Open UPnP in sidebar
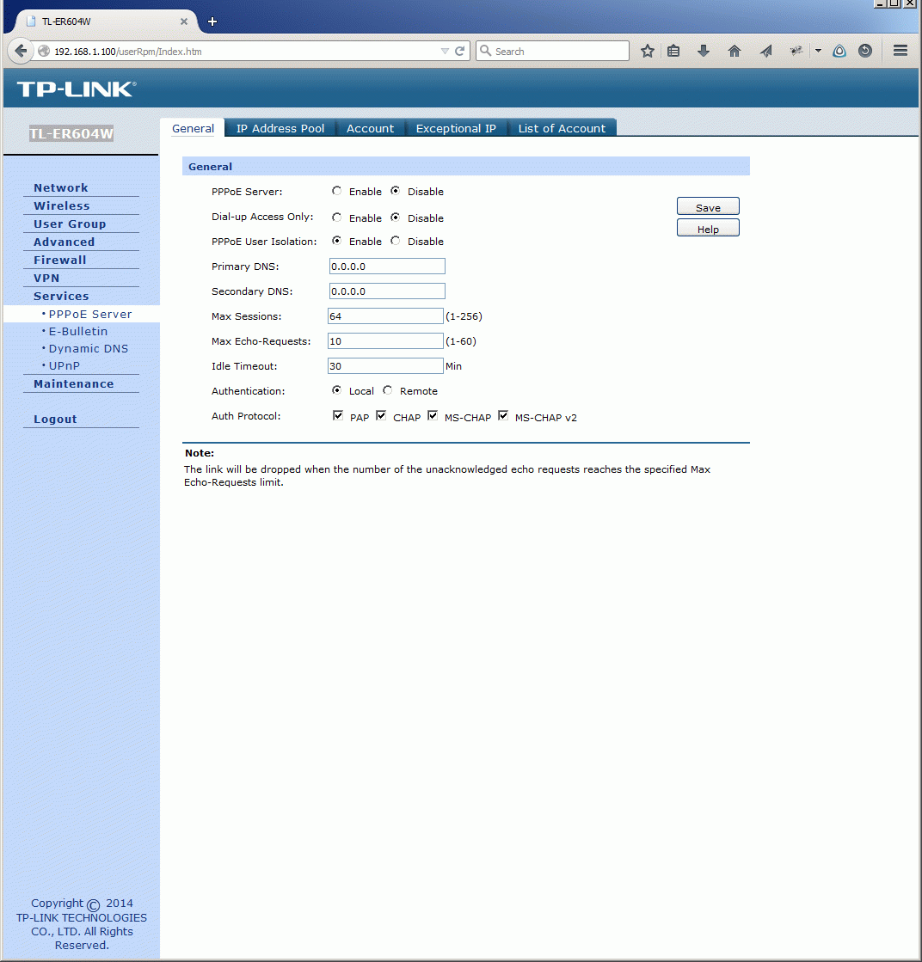The width and height of the screenshot is (922, 962). [65, 365]
